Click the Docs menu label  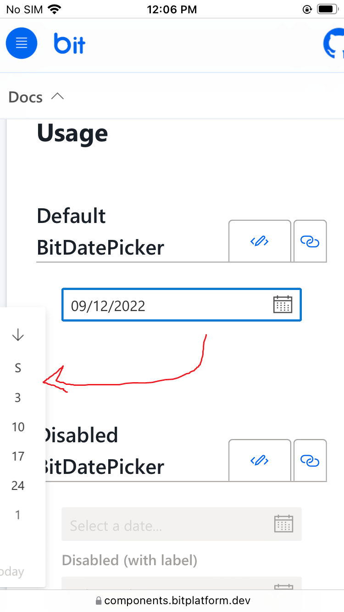pos(25,96)
